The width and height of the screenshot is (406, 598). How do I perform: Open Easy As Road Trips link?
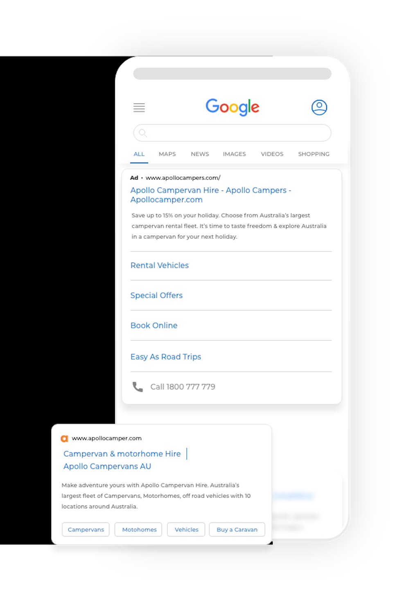166,357
